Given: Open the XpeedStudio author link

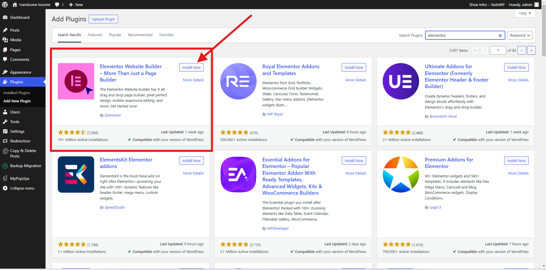Looking at the screenshot, I should [x=115, y=207].
